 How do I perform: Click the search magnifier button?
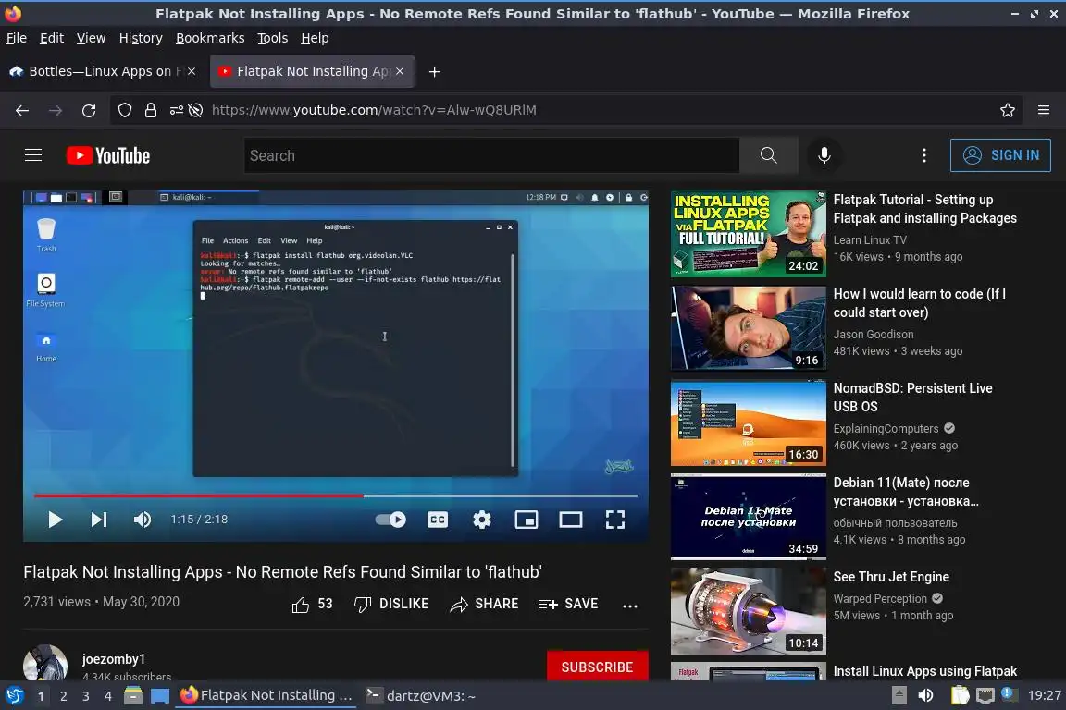tap(768, 155)
